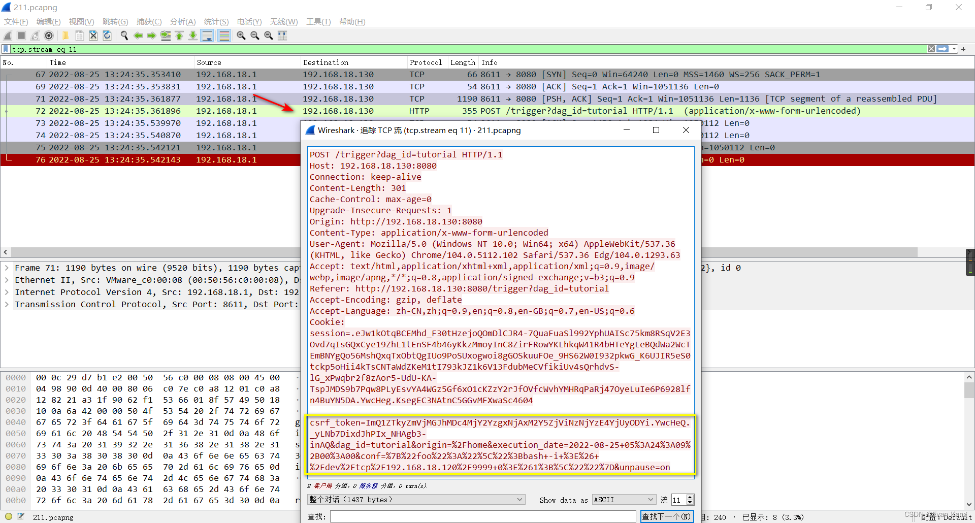Expand the Transmission Control Protocol row

click(x=7, y=305)
